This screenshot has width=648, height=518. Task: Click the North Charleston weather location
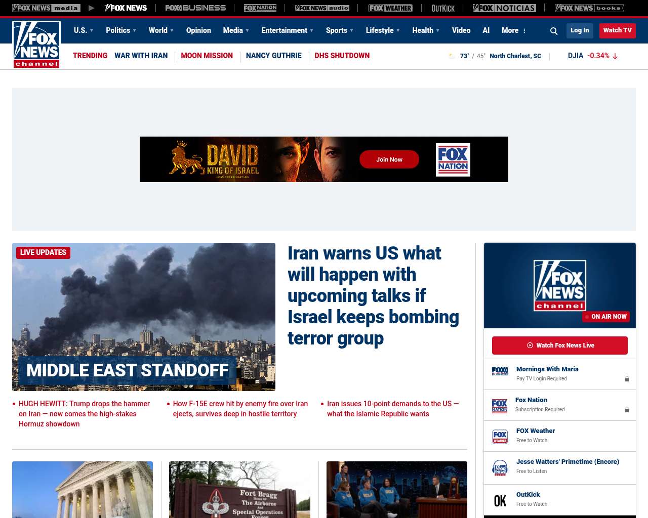click(515, 56)
